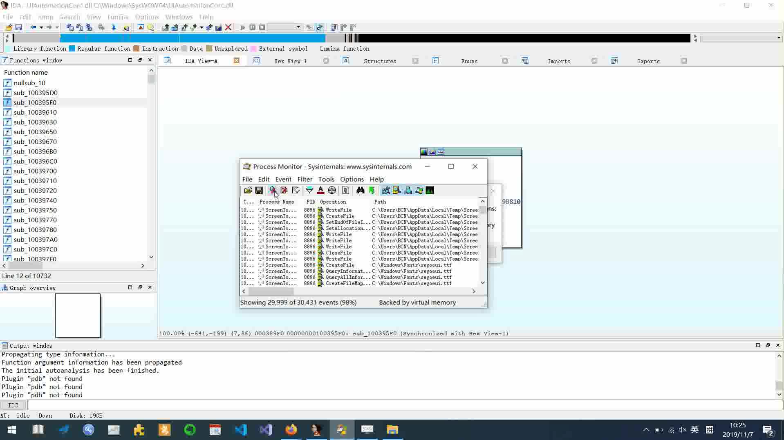784x440 pixels.
Task: Toggle network activity display in Process Monitor
Action: tap(408, 191)
